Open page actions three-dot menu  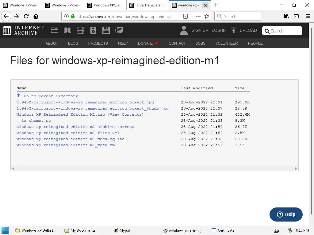(x=198, y=17)
